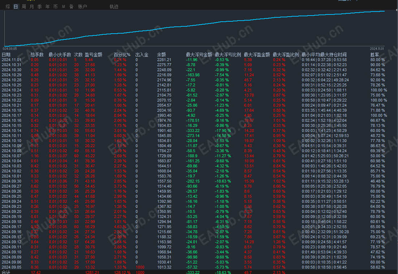This screenshot has height=274, width=398.
Task: Click trade count 71
Action: [76, 181]
